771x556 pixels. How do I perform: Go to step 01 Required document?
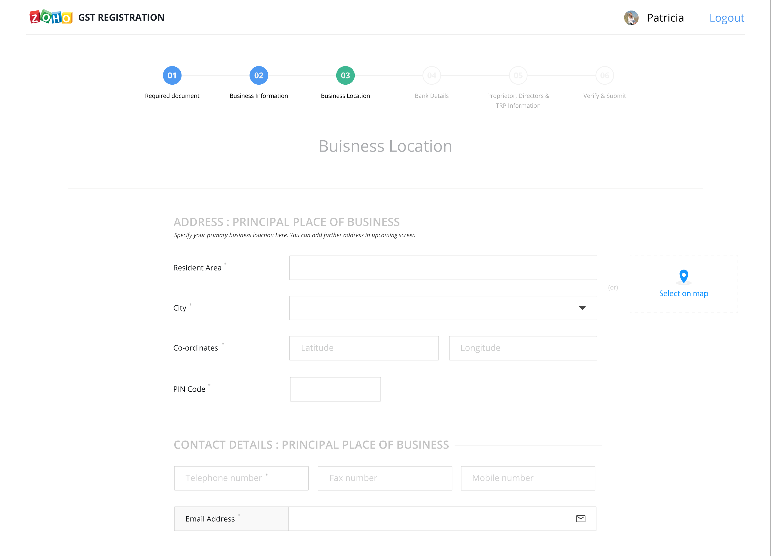(172, 76)
